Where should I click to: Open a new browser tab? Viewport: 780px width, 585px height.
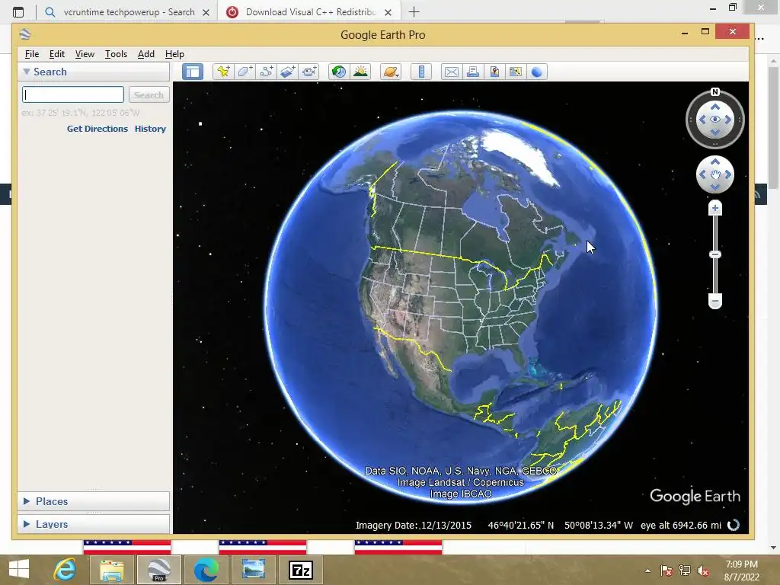(414, 12)
